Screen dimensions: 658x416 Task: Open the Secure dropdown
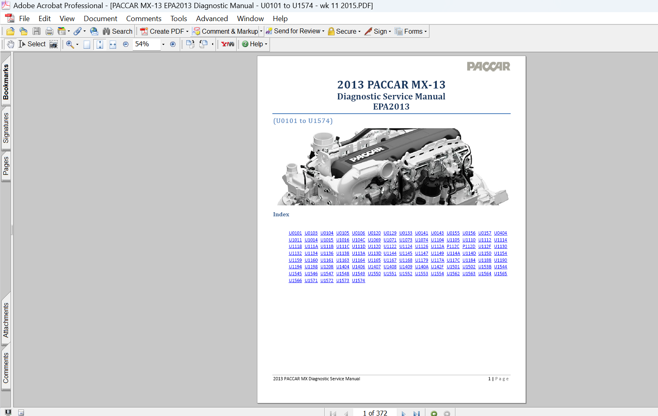tap(344, 31)
